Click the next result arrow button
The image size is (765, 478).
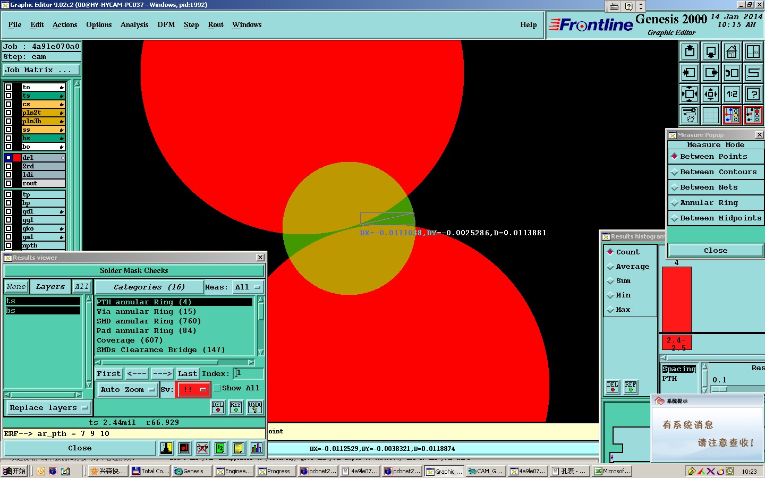point(162,374)
